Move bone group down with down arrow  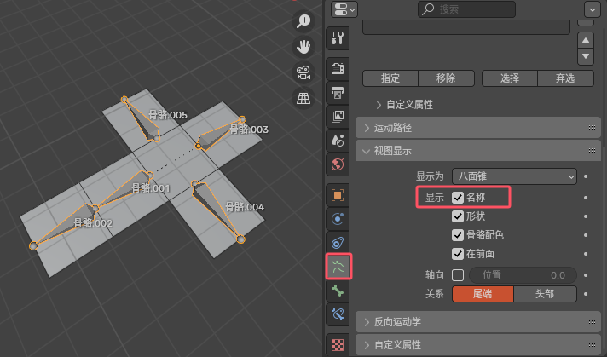[586, 56]
